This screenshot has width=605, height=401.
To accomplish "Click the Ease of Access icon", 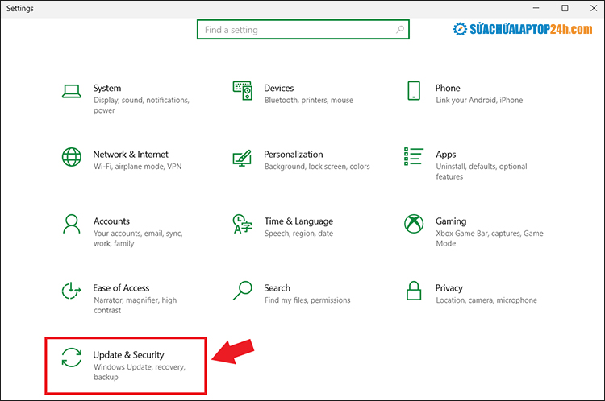I will 71,291.
